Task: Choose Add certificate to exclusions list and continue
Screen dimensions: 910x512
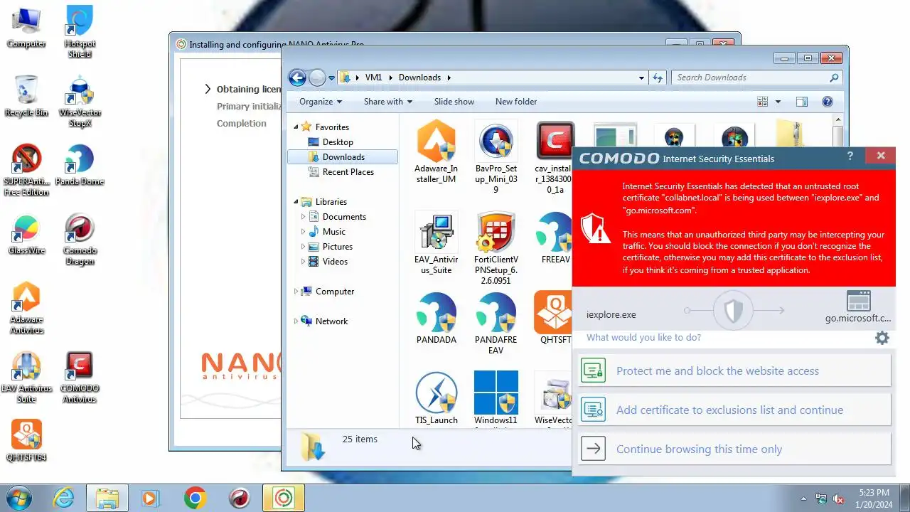Action: click(734, 410)
